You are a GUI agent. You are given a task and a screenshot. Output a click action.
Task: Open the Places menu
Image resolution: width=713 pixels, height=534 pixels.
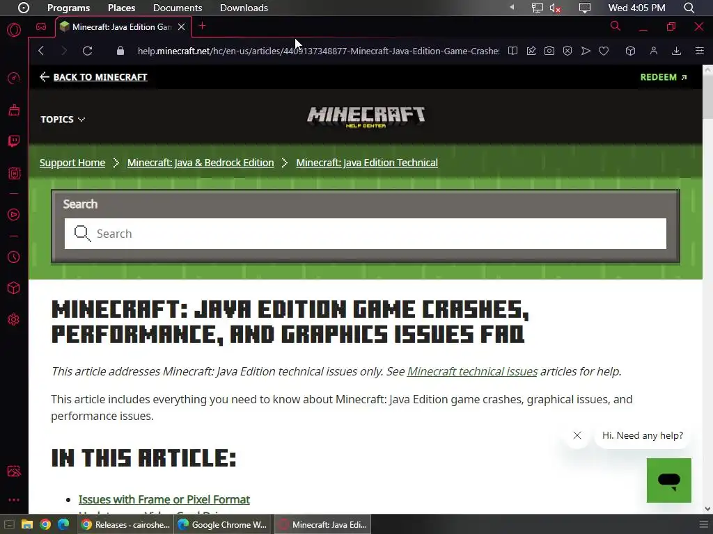[121, 8]
